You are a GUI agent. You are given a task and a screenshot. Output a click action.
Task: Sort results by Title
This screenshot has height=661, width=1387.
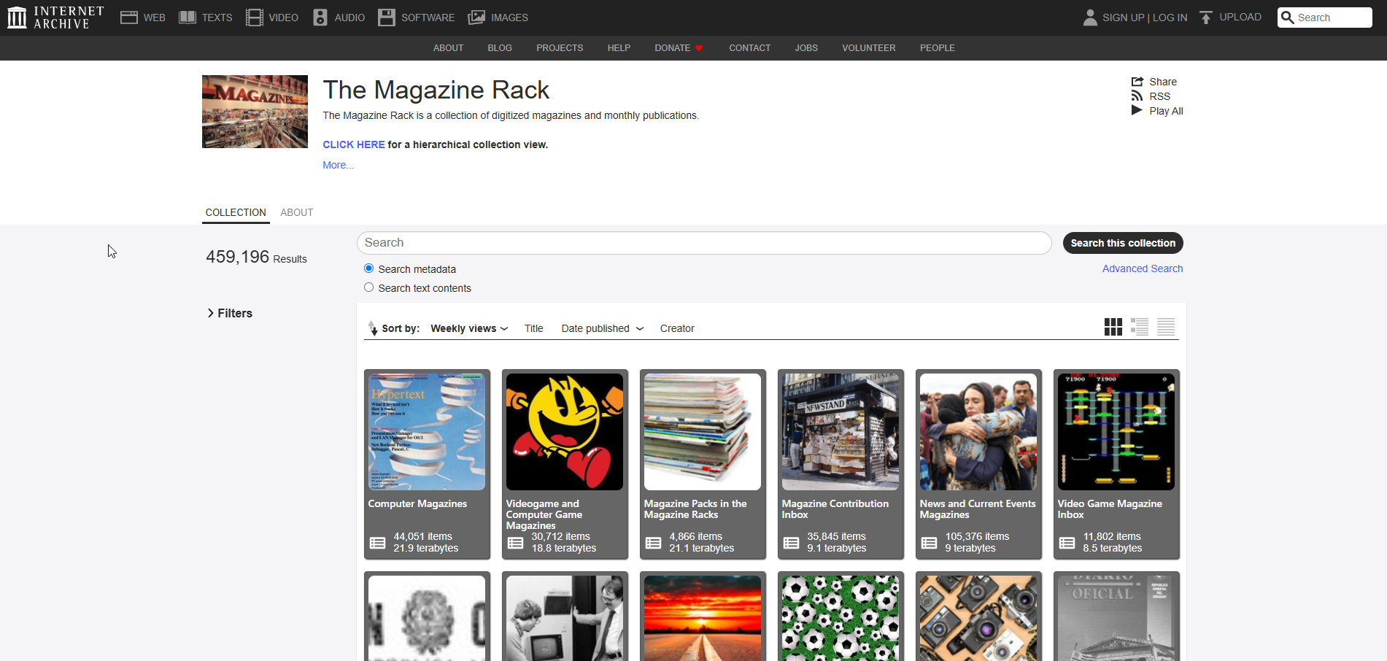534,328
